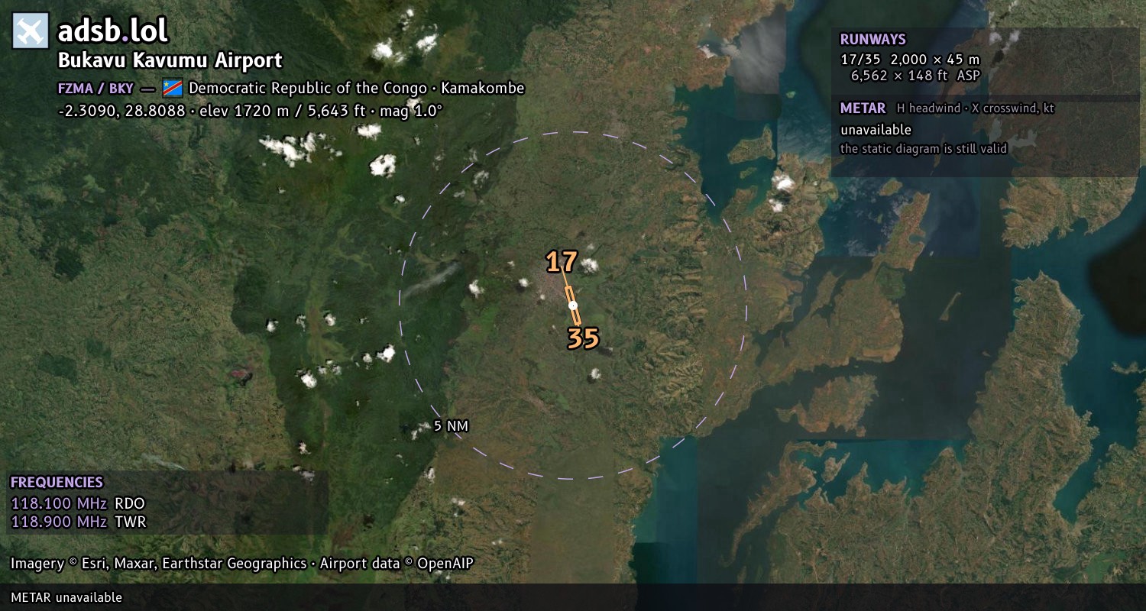This screenshot has width=1146, height=611.
Task: Click the headwind and crosswind legend text
Action: [x=976, y=108]
